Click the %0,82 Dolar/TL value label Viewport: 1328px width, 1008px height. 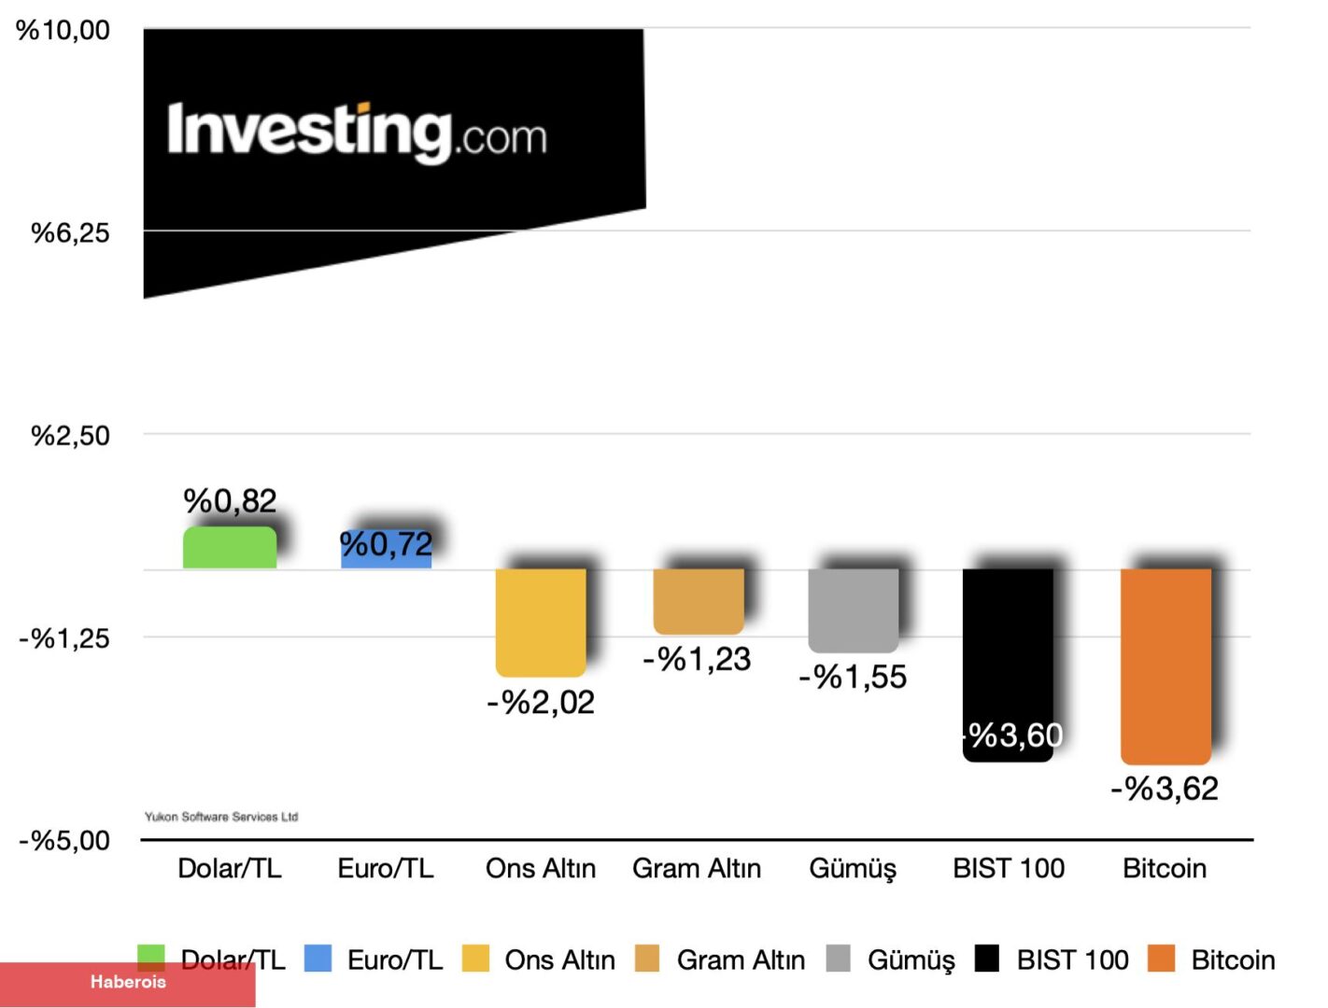point(230,501)
